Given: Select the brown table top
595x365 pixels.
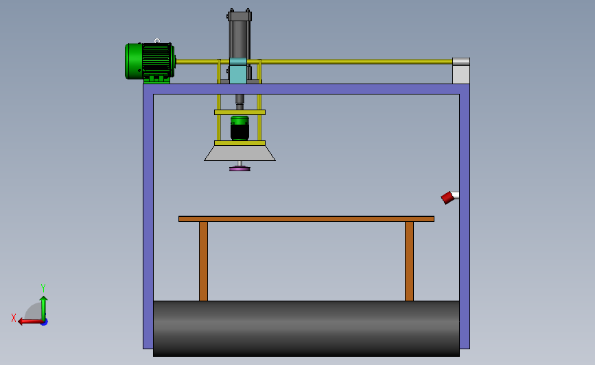Looking at the screenshot, I should [306, 219].
